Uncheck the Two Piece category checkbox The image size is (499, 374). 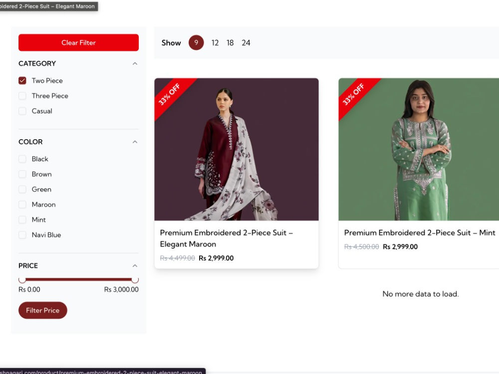[22, 80]
